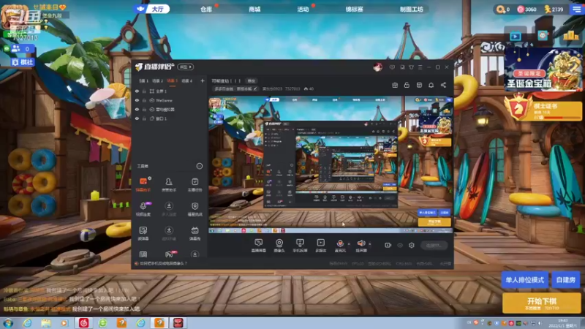The image size is (585, 329).
Task: Open the 弹幕助手 tool in the toolbox
Action: [143, 184]
